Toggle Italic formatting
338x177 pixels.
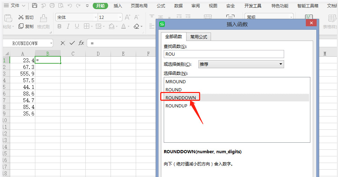68,26
